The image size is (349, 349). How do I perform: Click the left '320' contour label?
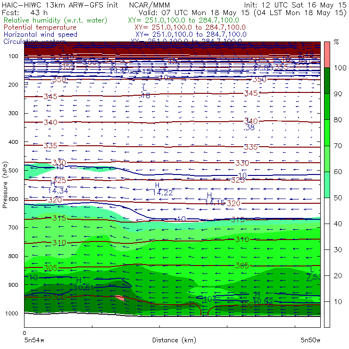[55, 200]
